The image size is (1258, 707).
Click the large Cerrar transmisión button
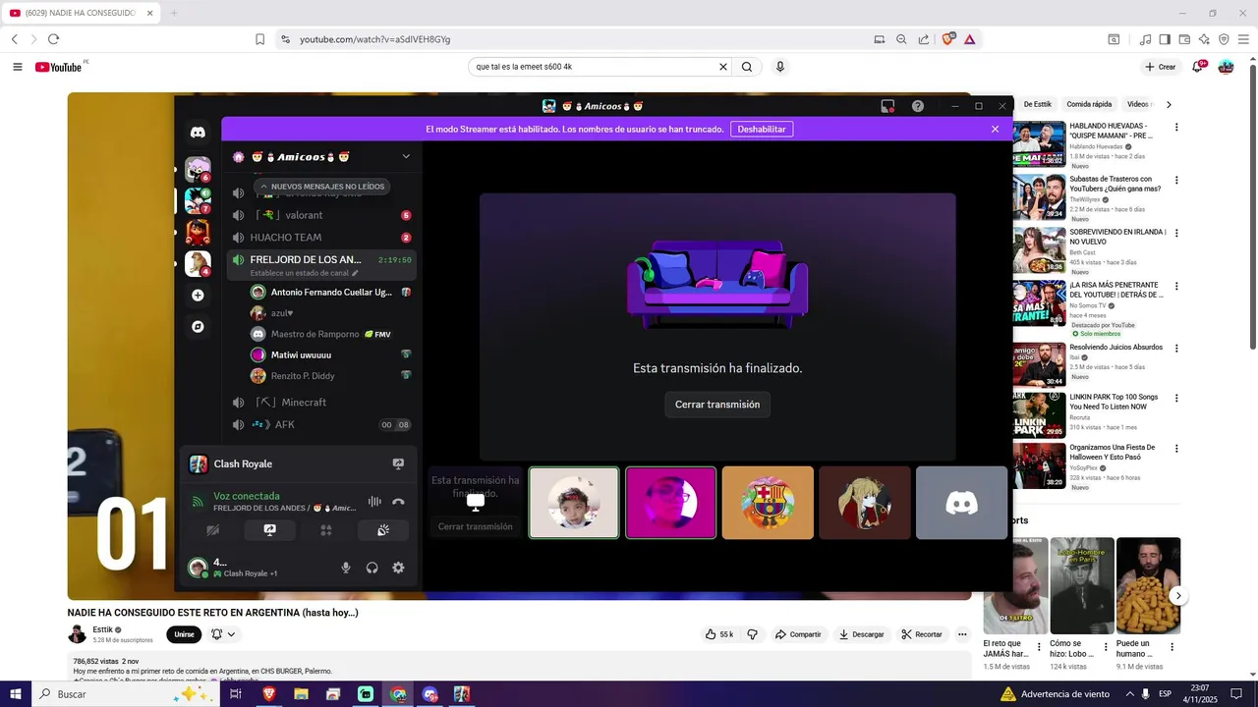(x=717, y=405)
